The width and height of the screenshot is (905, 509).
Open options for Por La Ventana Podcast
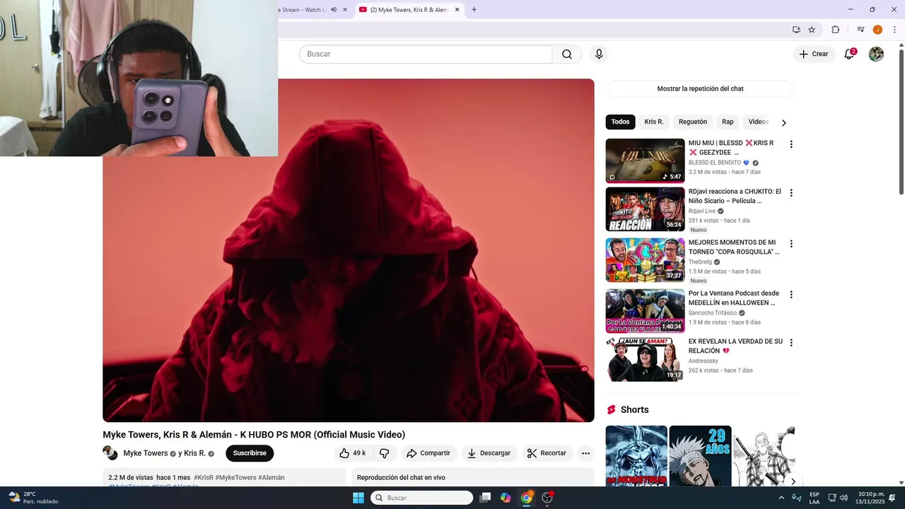click(x=791, y=294)
